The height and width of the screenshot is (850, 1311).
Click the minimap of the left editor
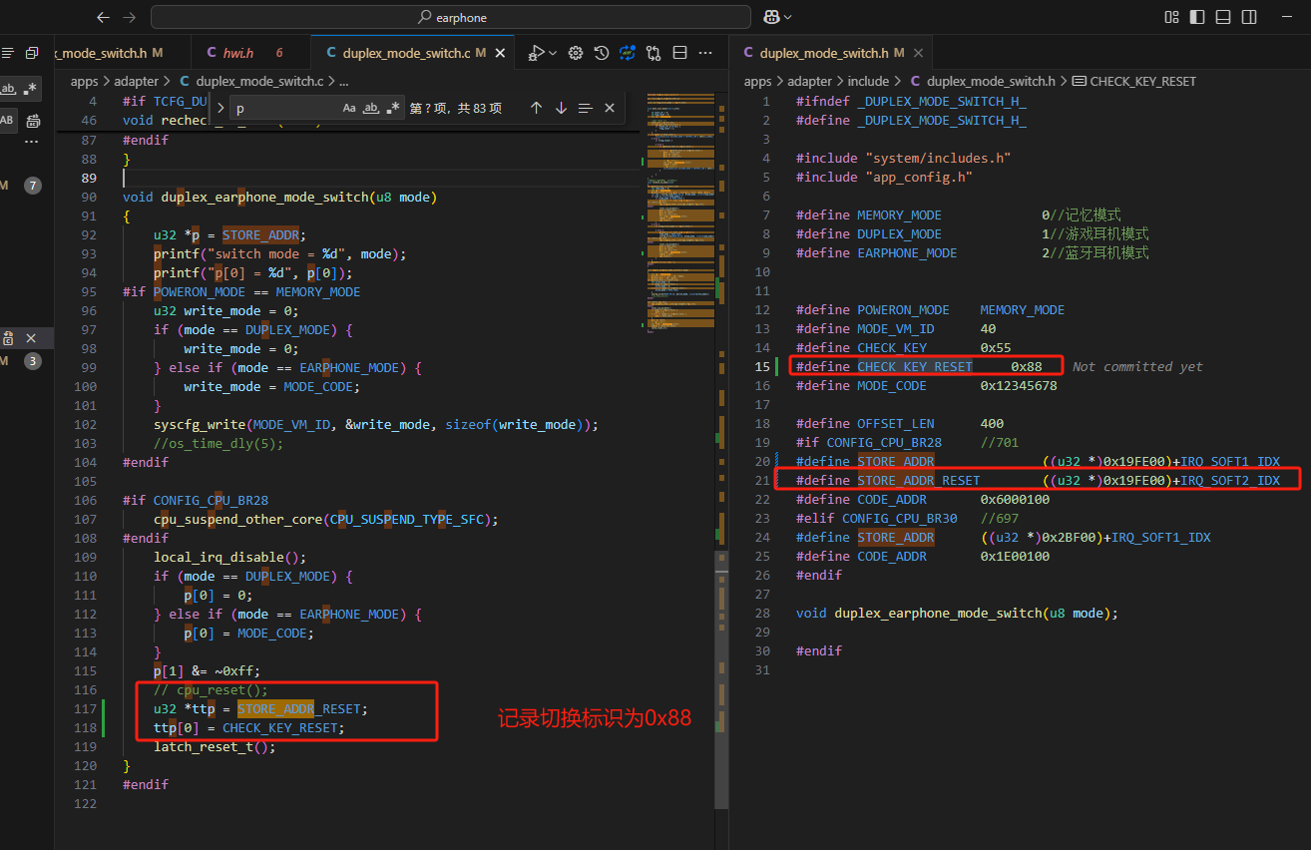[x=679, y=214]
